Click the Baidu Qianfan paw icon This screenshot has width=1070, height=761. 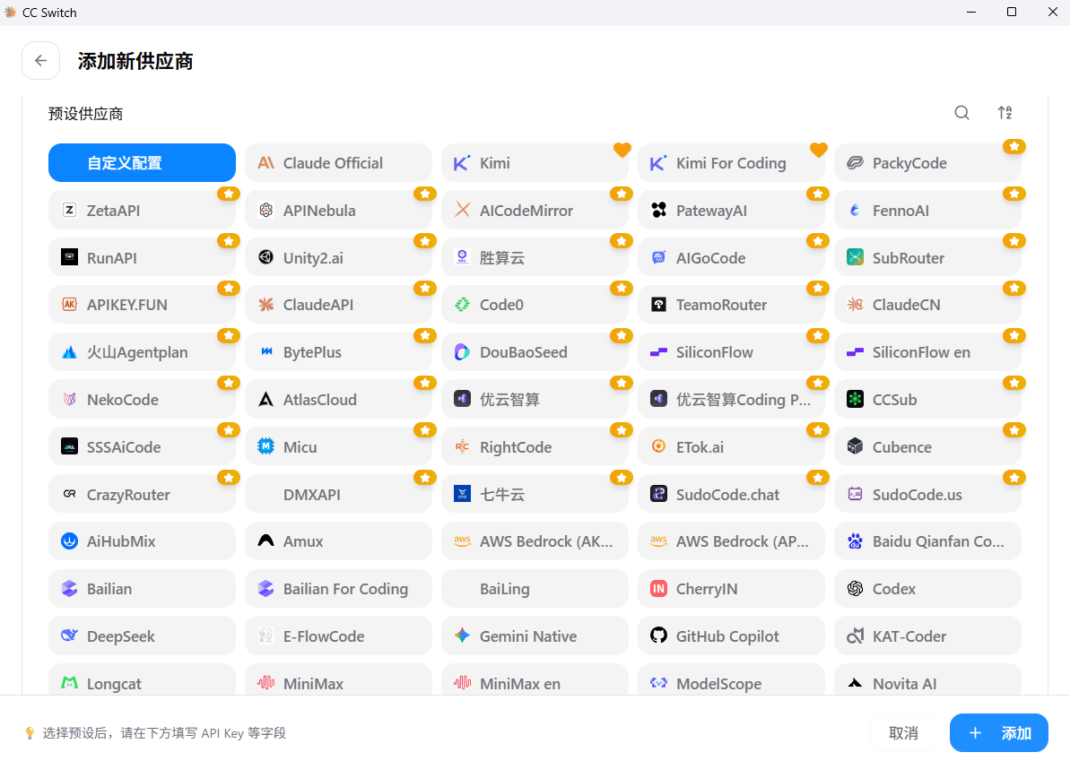(855, 541)
